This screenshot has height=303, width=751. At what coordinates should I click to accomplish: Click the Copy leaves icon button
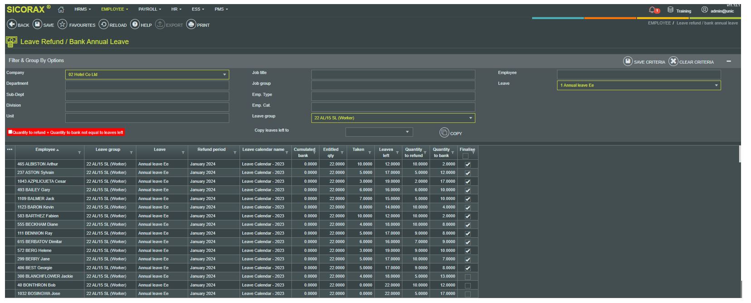coord(444,132)
